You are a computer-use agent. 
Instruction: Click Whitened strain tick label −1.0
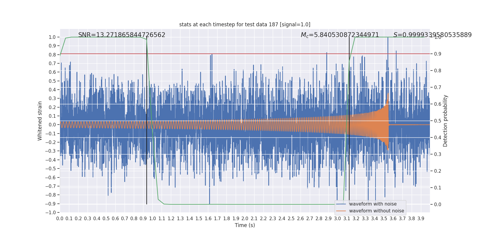[50, 212]
